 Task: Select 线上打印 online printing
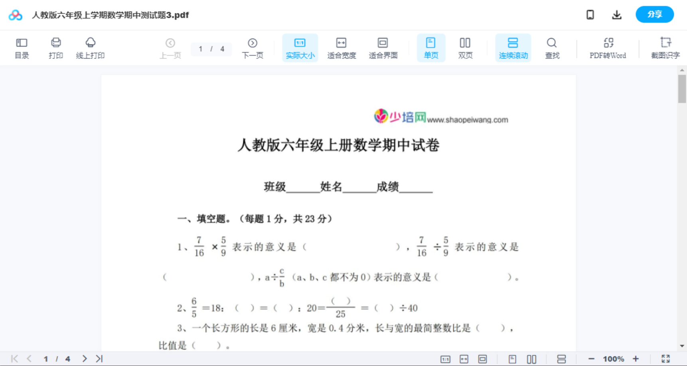91,48
